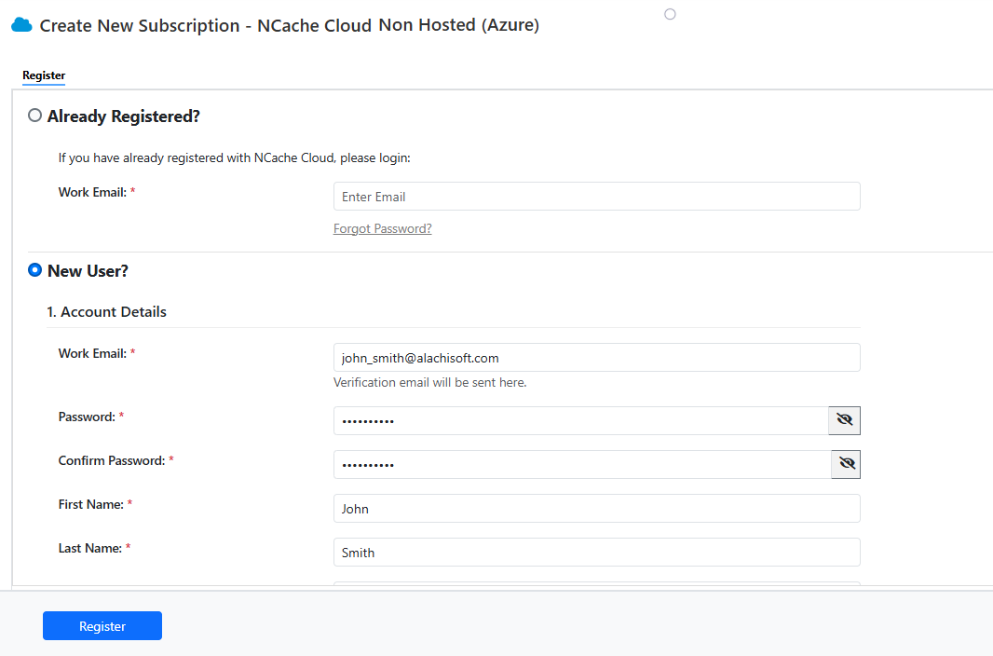Focus the Confirm Password input field

(x=581, y=465)
